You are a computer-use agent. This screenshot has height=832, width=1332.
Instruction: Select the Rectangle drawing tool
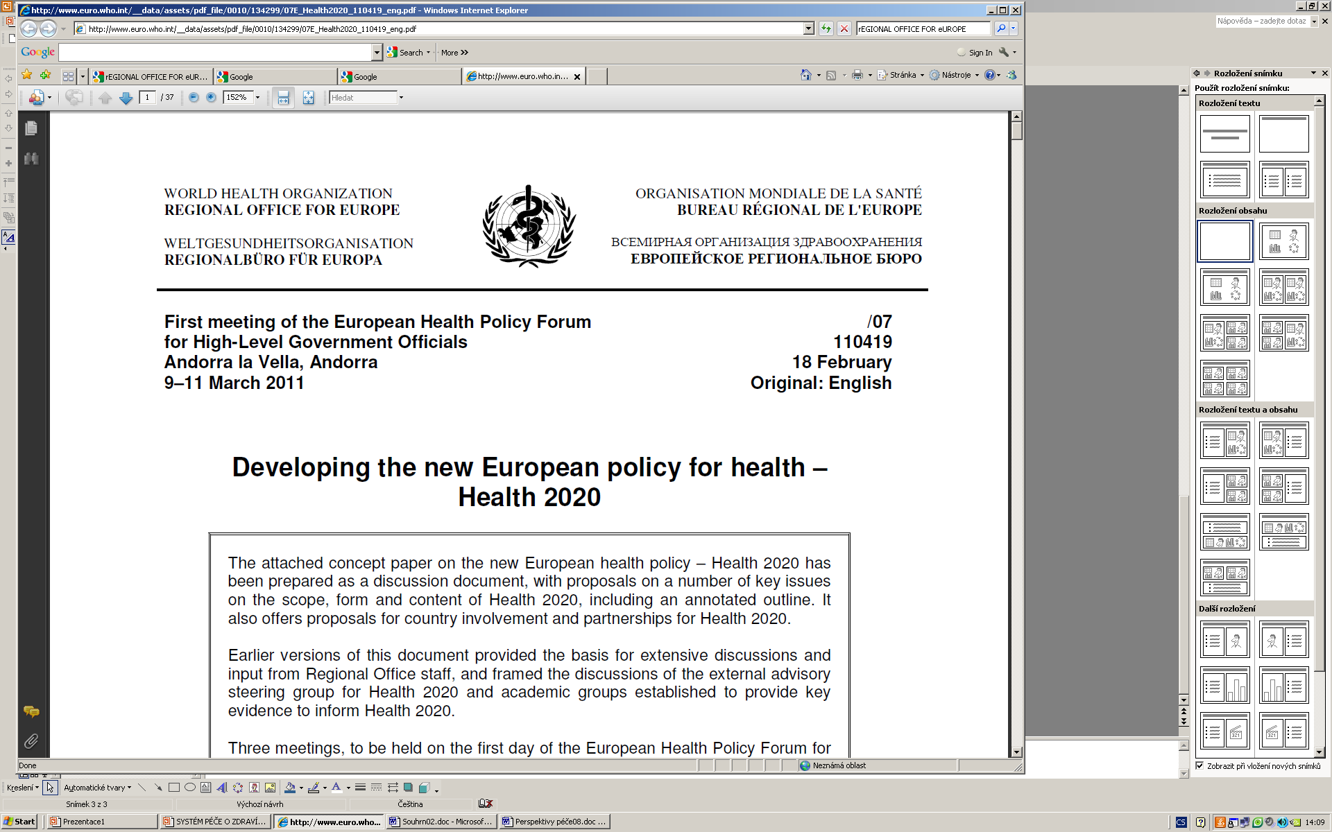174,788
